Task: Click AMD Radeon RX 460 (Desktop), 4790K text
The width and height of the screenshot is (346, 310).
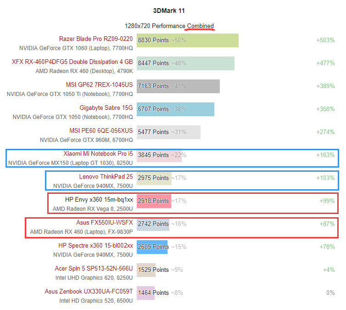Action: pos(84,71)
